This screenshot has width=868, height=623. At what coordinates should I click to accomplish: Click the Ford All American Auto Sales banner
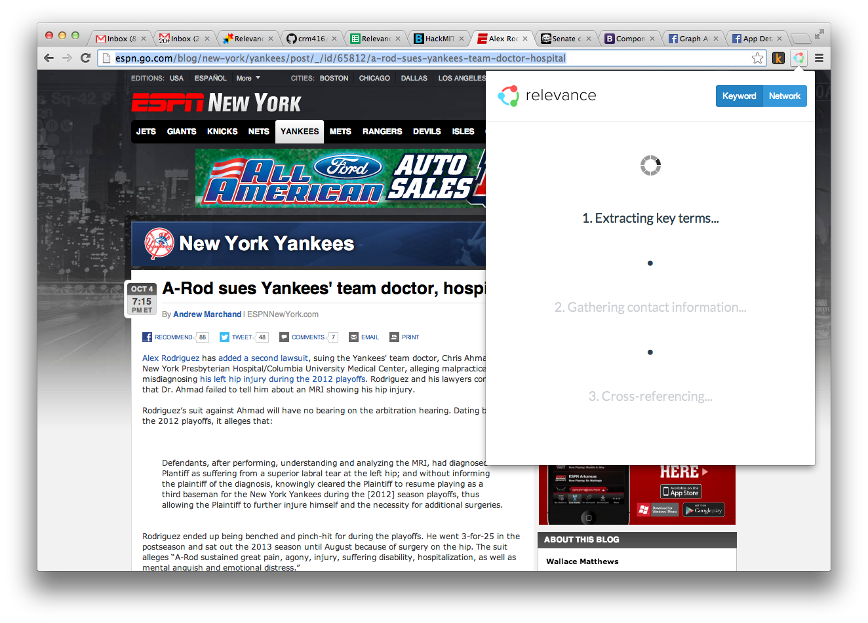(340, 178)
